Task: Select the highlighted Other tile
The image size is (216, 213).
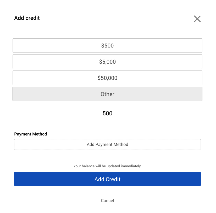Action: click(107, 94)
